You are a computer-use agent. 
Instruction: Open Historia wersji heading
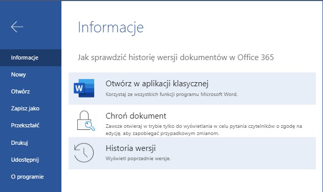131,148
